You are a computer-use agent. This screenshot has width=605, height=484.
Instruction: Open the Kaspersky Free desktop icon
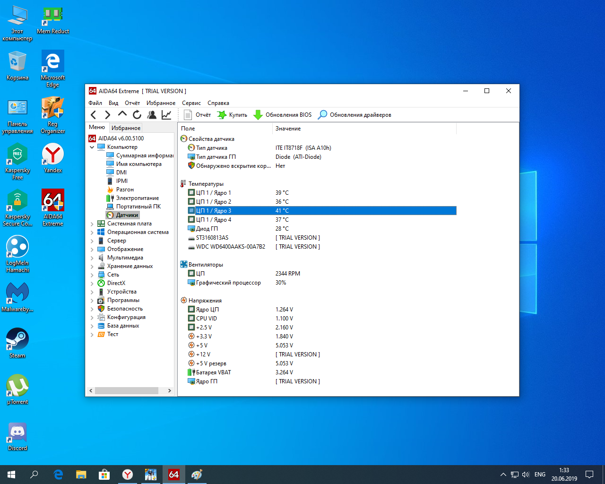(17, 162)
